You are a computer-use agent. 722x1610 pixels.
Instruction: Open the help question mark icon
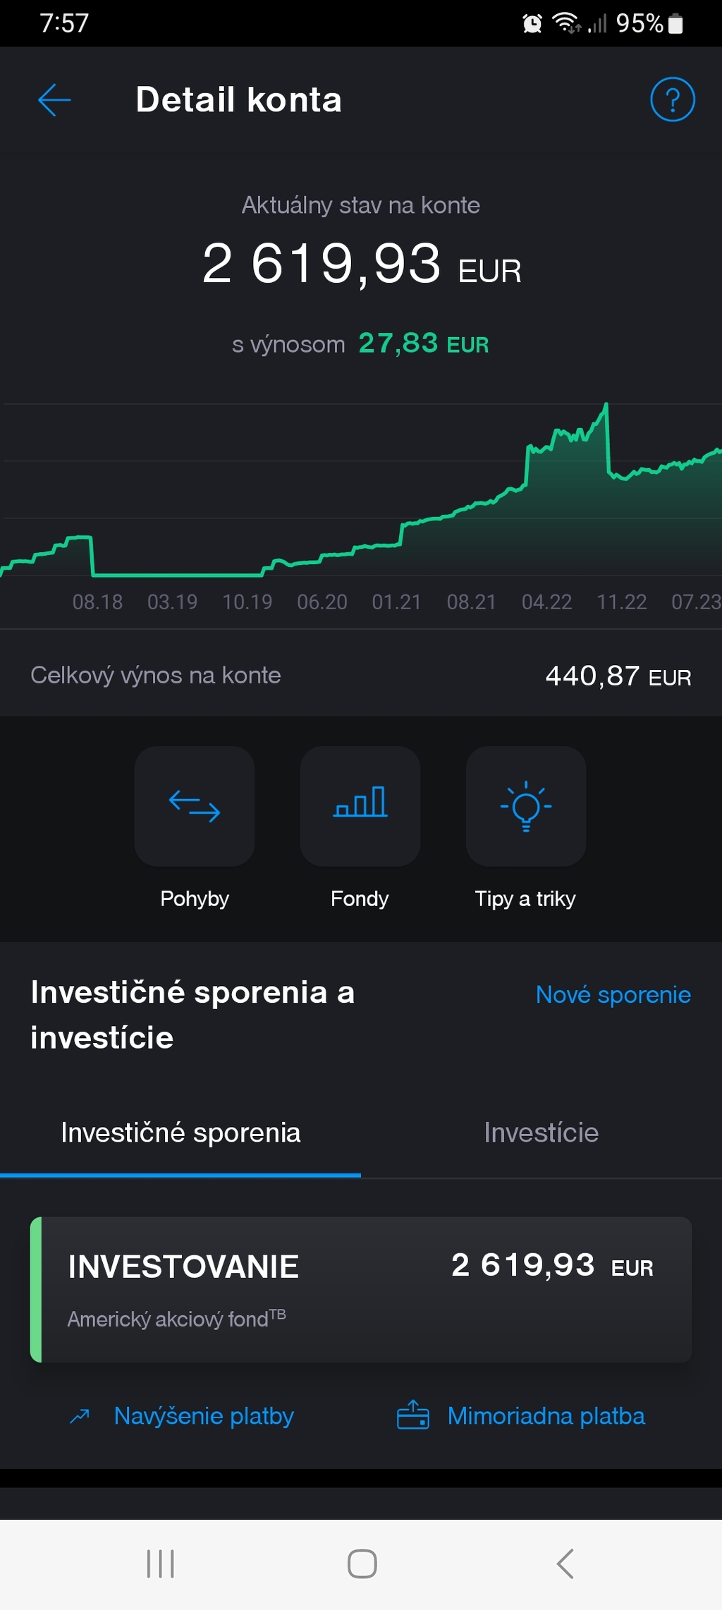point(672,99)
